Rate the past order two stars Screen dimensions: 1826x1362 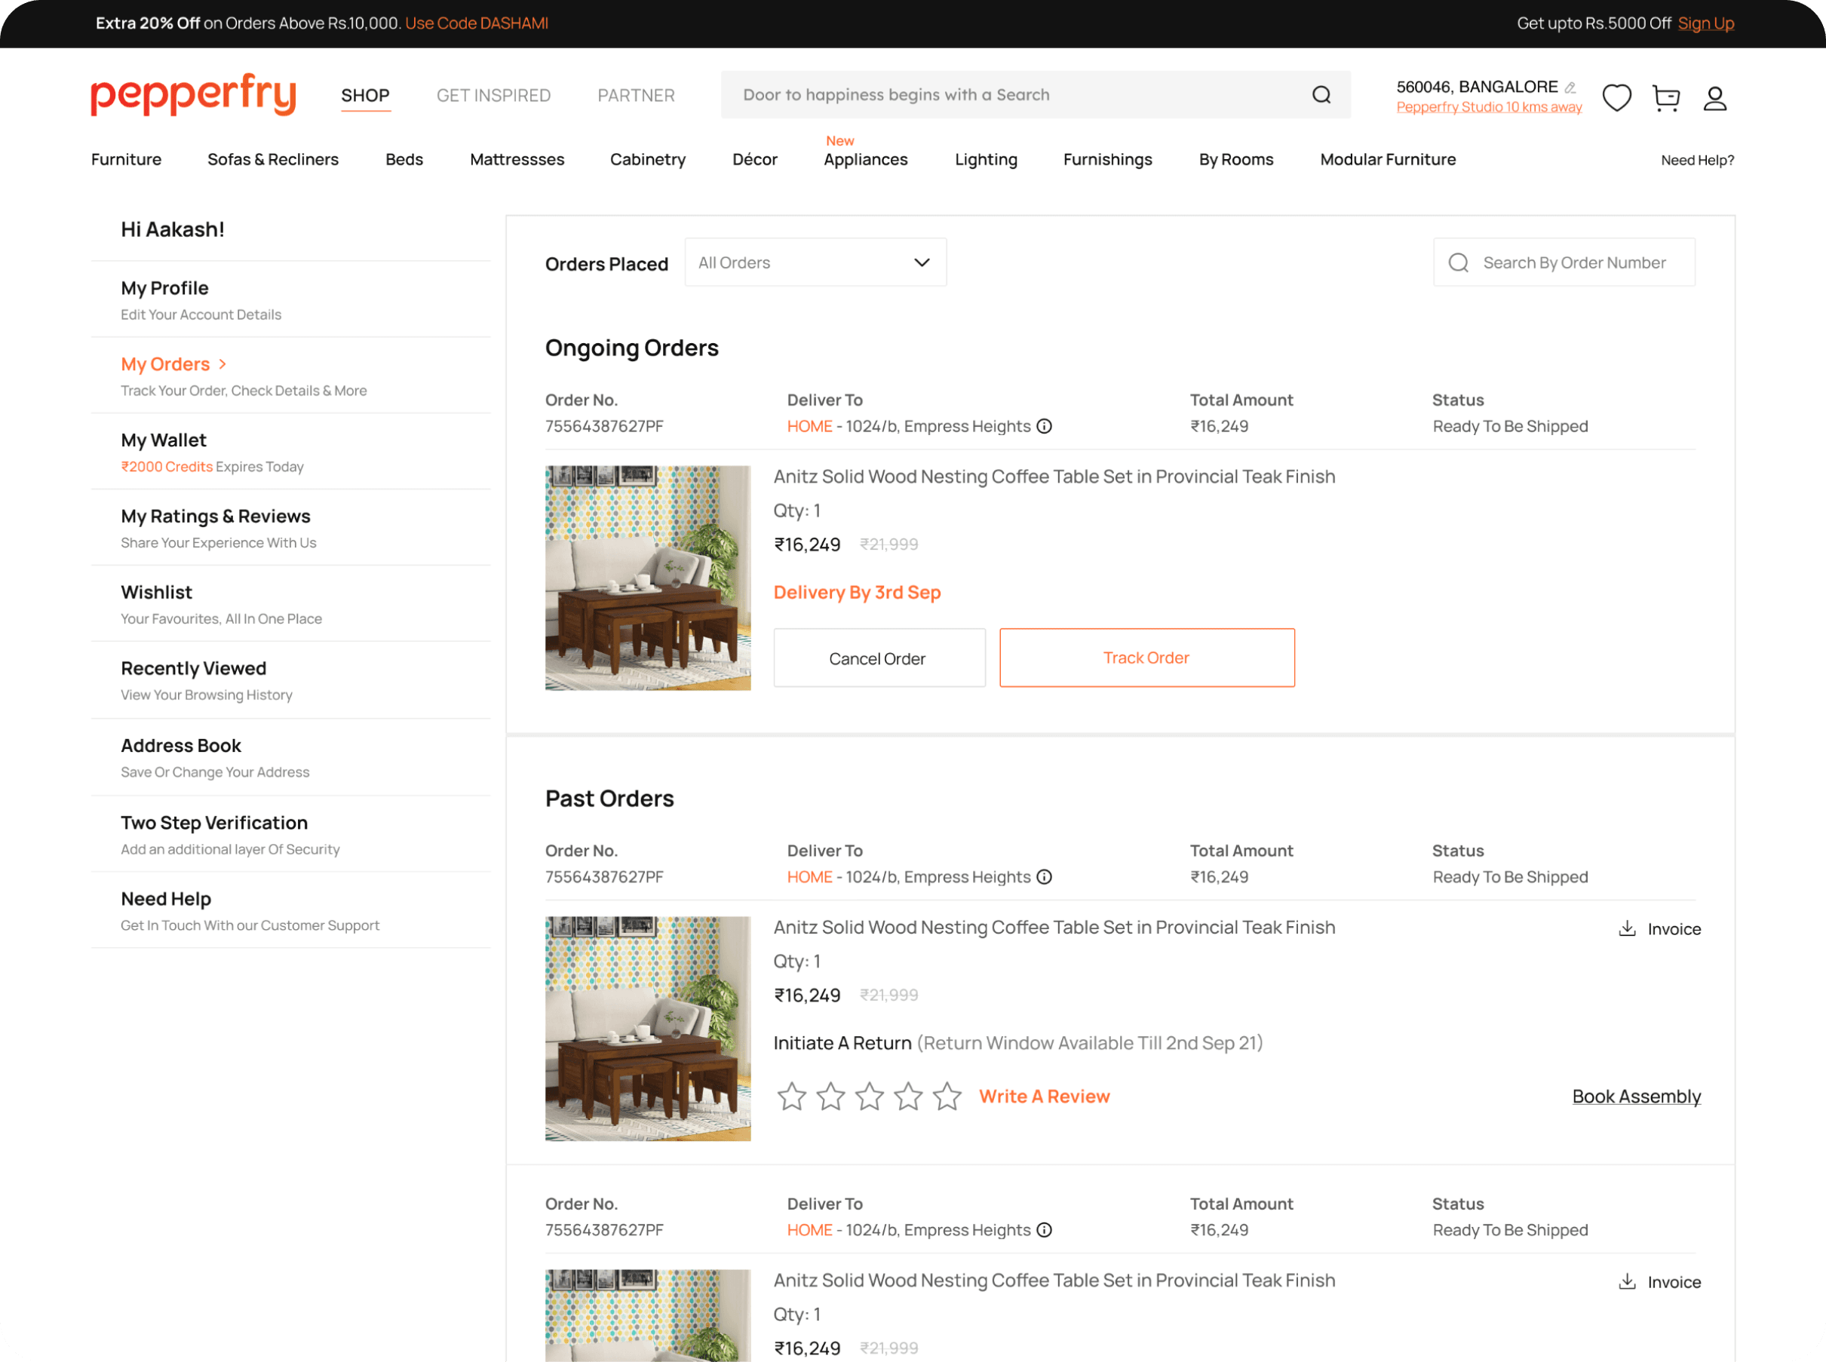point(830,1096)
